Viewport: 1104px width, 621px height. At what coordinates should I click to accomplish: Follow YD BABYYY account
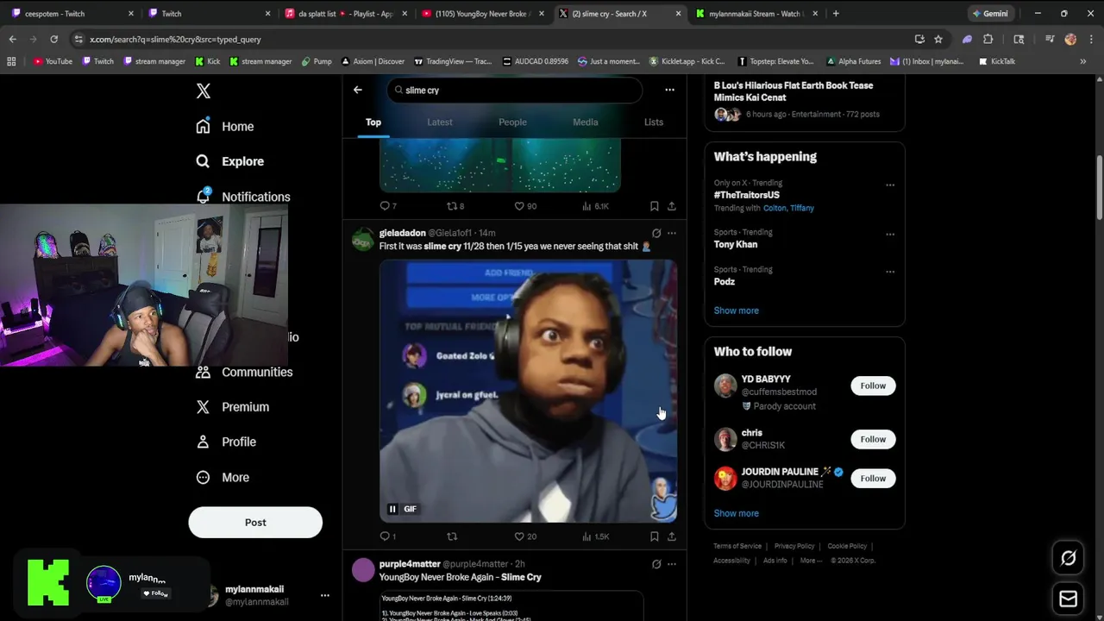click(x=873, y=386)
